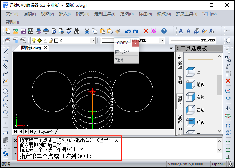Click the Paste clipboard icon
The image size is (235, 168).
coord(102,31)
